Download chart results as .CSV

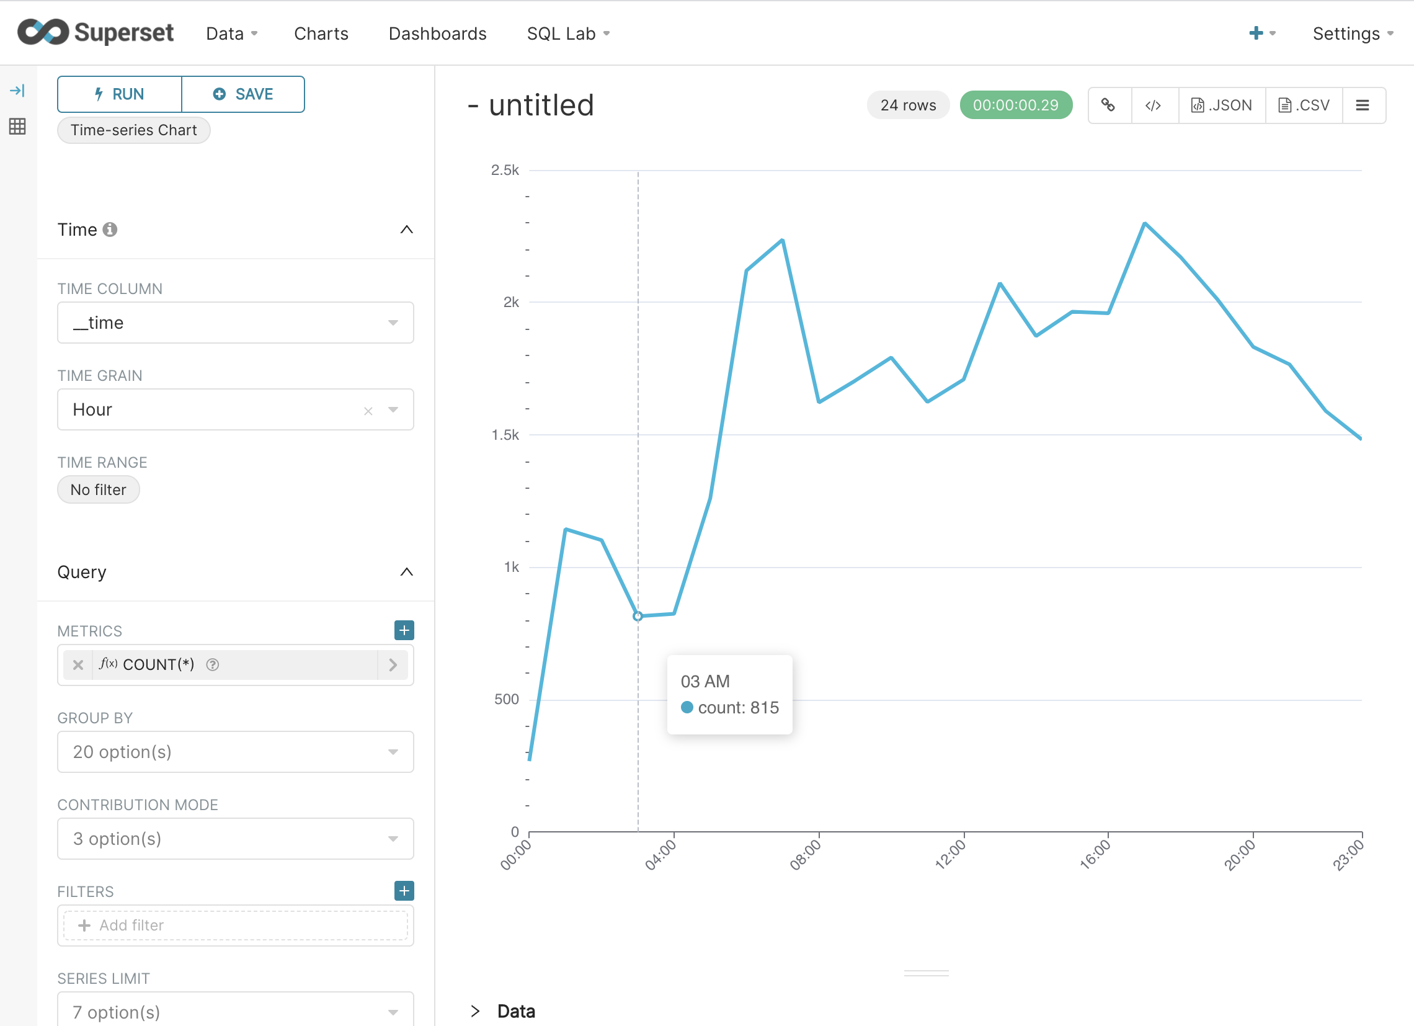pos(1303,105)
